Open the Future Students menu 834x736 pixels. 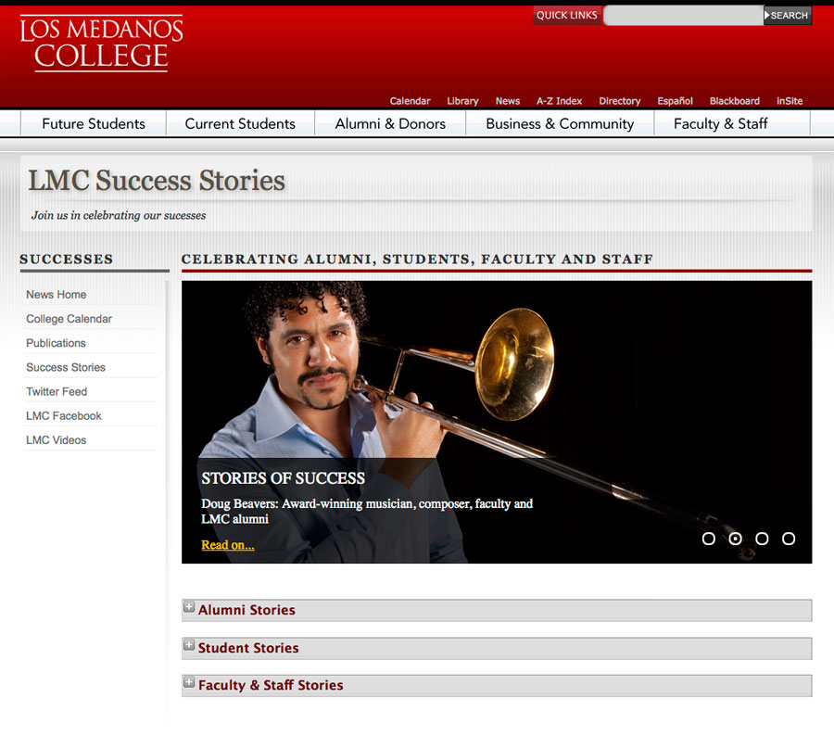pos(94,123)
